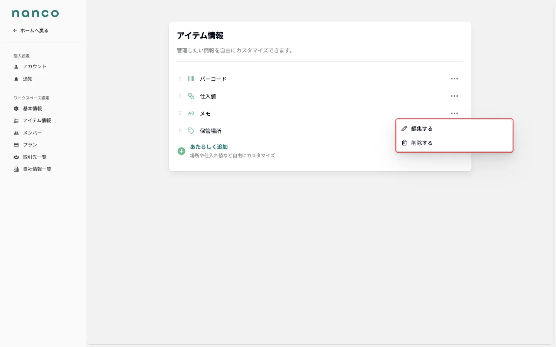
Task: Select the 仕入値 item label
Action: [208, 96]
